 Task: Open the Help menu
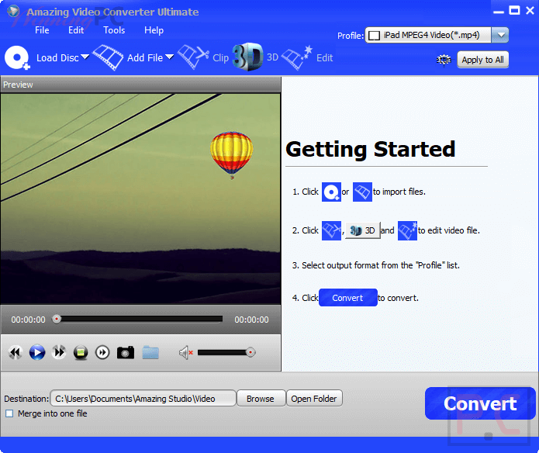(x=154, y=30)
